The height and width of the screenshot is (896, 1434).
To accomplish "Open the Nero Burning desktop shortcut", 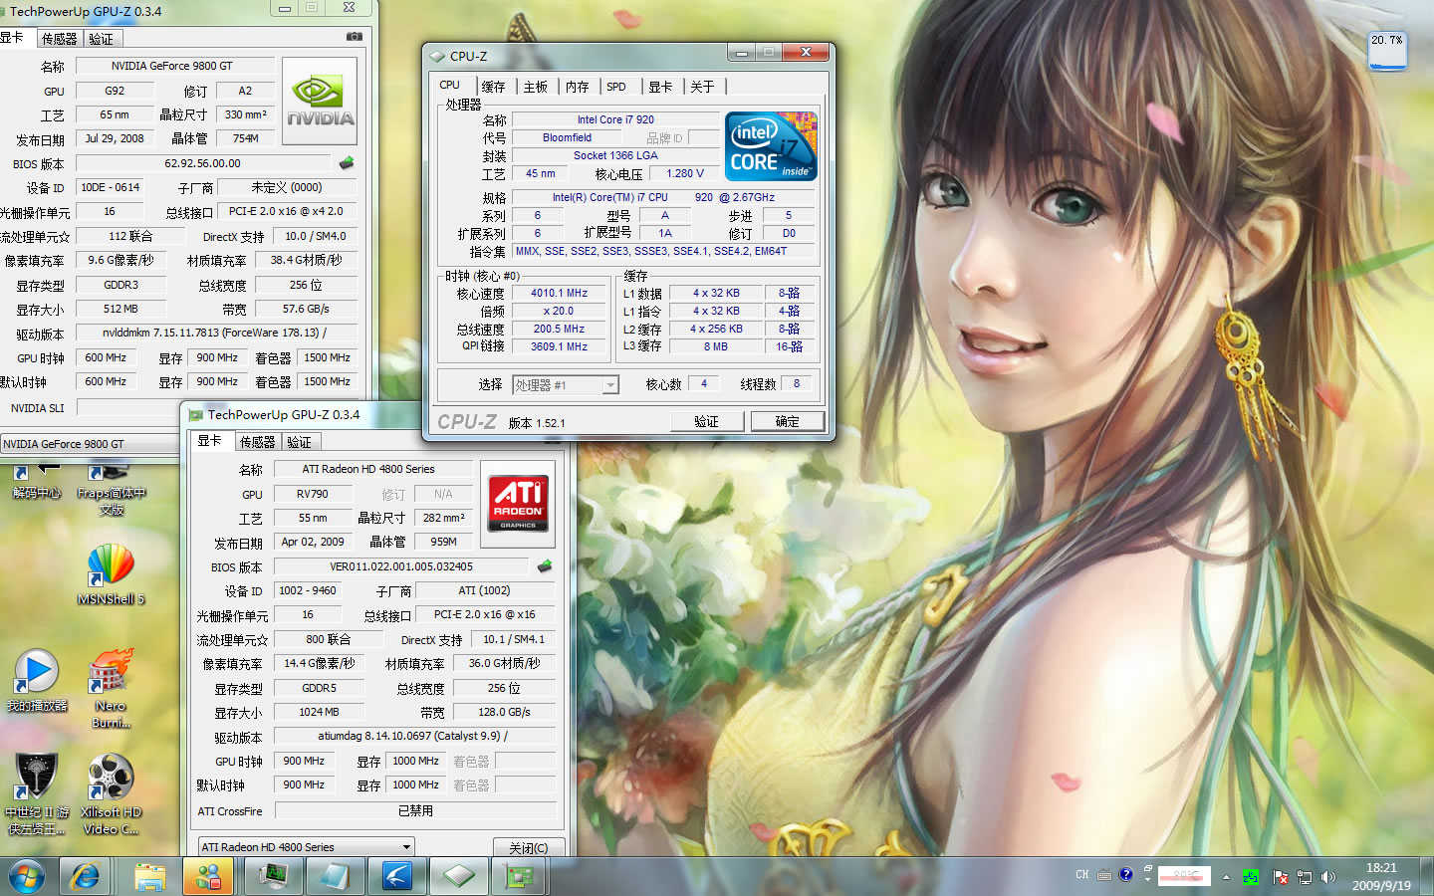I will click(111, 688).
